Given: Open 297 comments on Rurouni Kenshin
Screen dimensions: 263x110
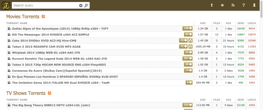Looking at the screenshot, I should pyautogui.click(x=187, y=59).
